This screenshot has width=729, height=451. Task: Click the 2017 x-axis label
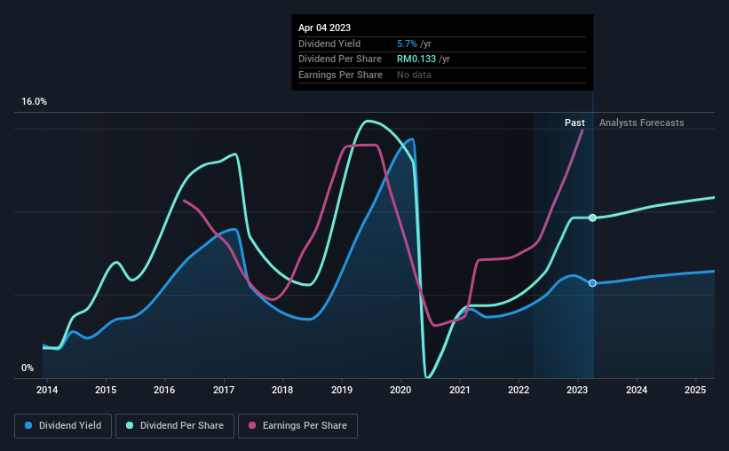pyautogui.click(x=224, y=390)
